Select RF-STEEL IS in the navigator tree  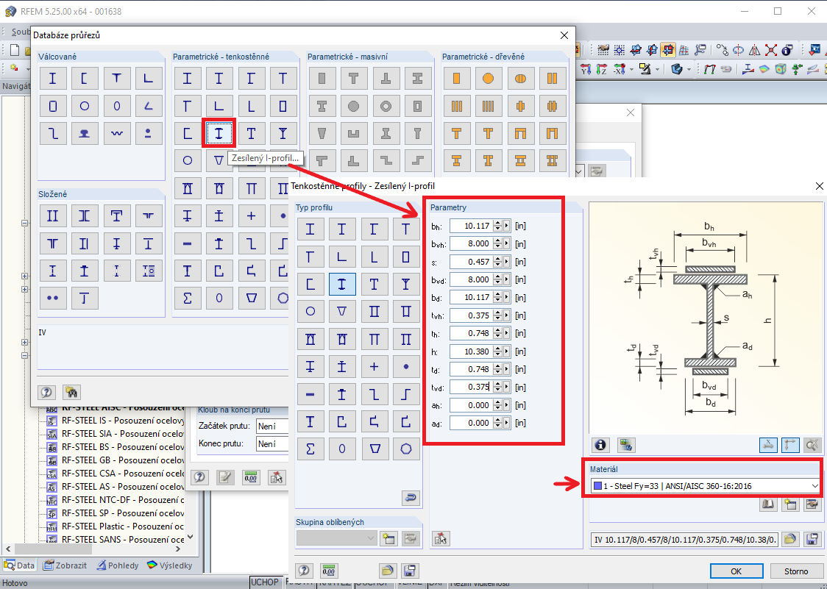pos(123,421)
